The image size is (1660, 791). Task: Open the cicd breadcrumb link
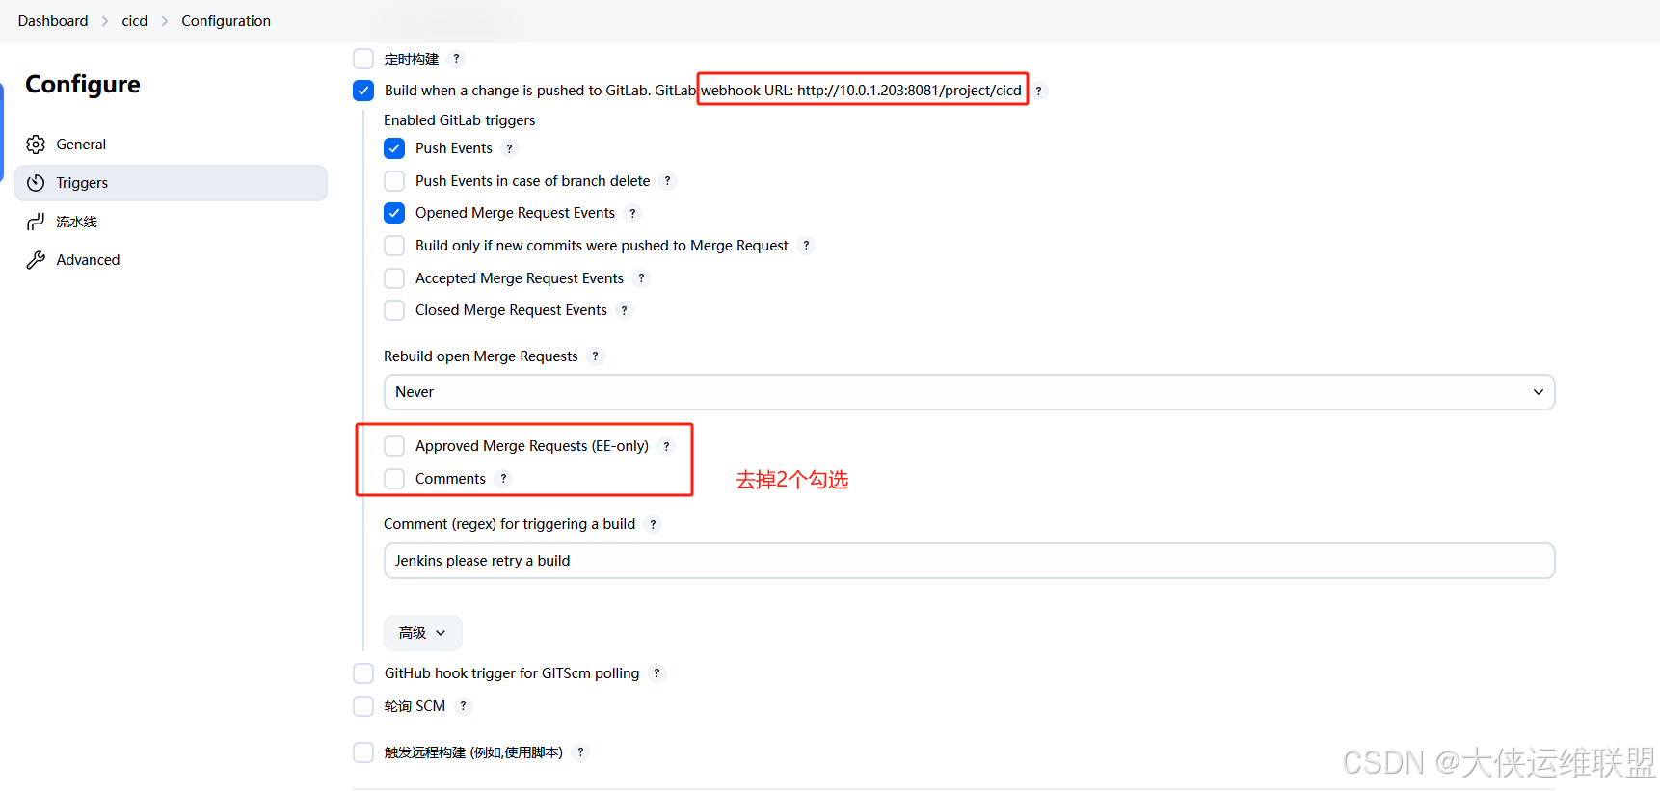[135, 21]
